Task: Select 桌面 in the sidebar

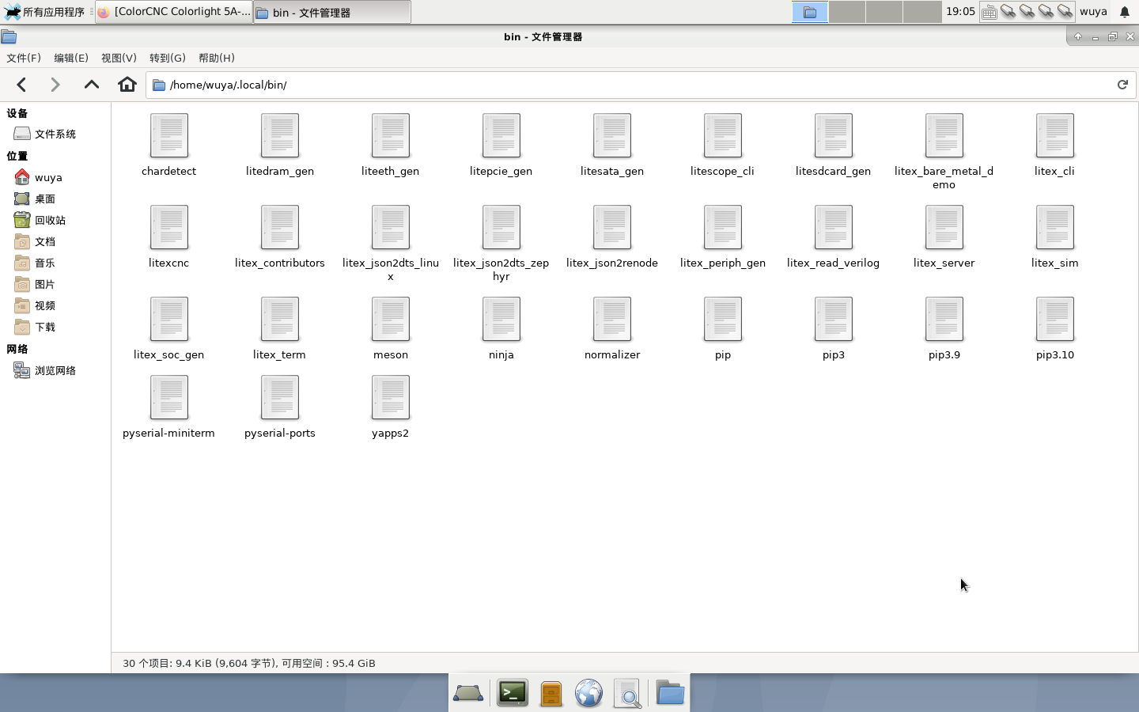Action: [x=55, y=199]
